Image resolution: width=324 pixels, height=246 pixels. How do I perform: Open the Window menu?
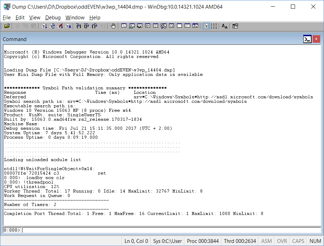pyautogui.click(x=75, y=18)
